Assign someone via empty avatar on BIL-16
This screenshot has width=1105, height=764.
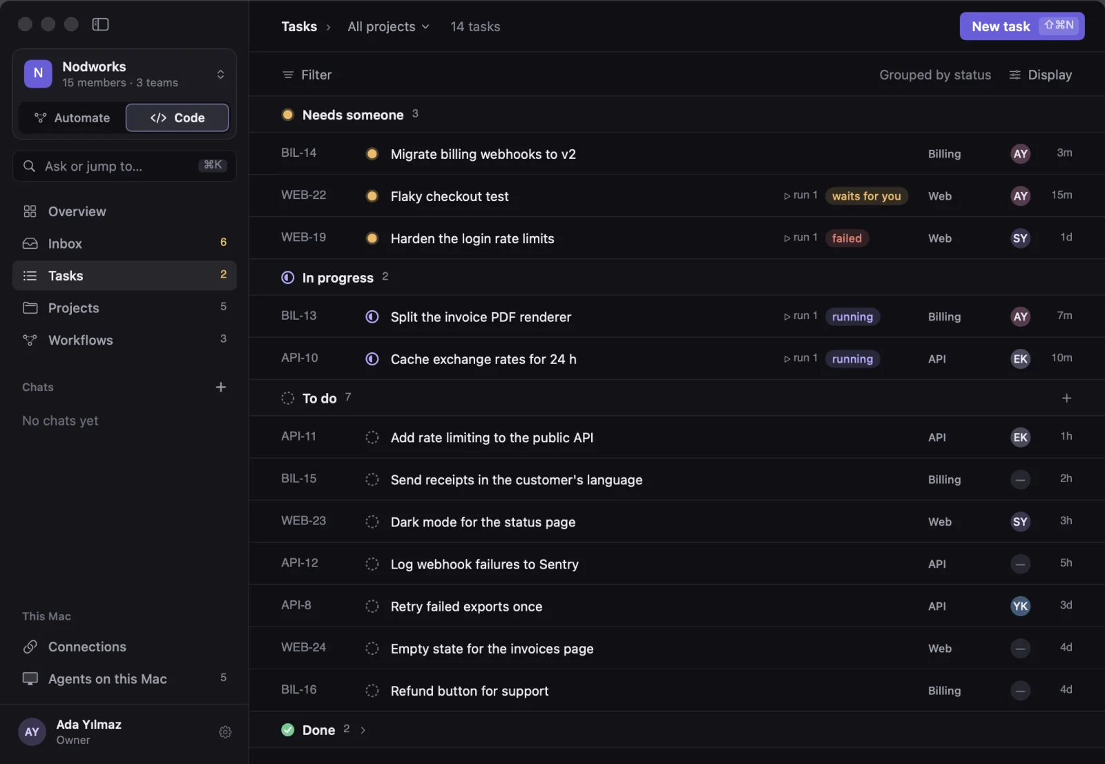point(1020,690)
